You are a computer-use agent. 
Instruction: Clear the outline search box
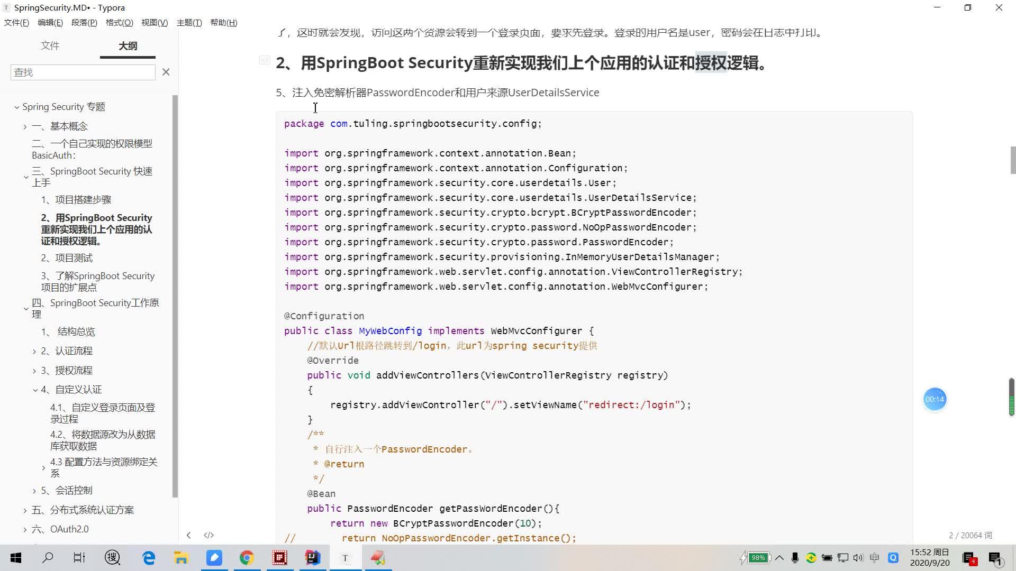tap(166, 72)
